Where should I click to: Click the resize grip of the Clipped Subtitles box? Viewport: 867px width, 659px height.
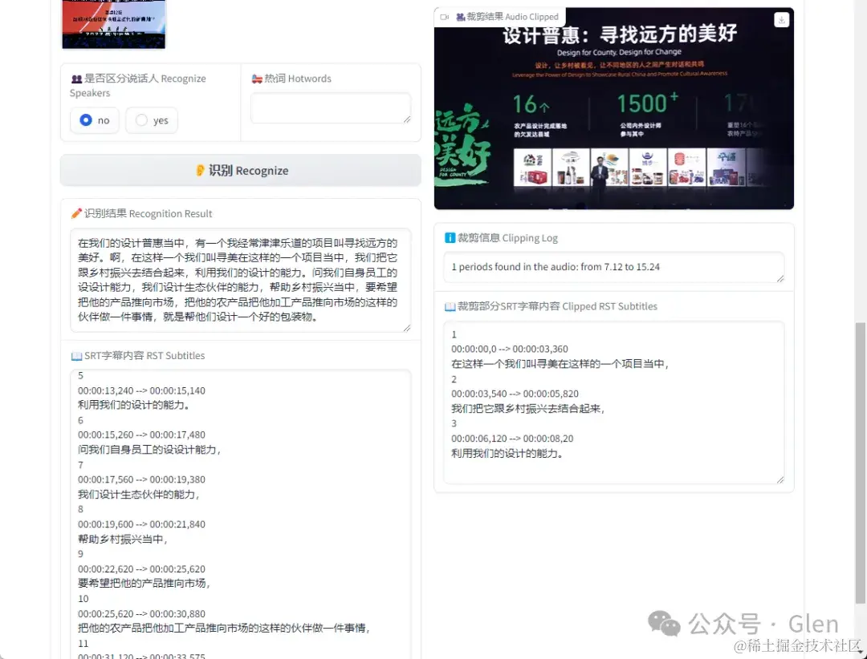point(779,479)
